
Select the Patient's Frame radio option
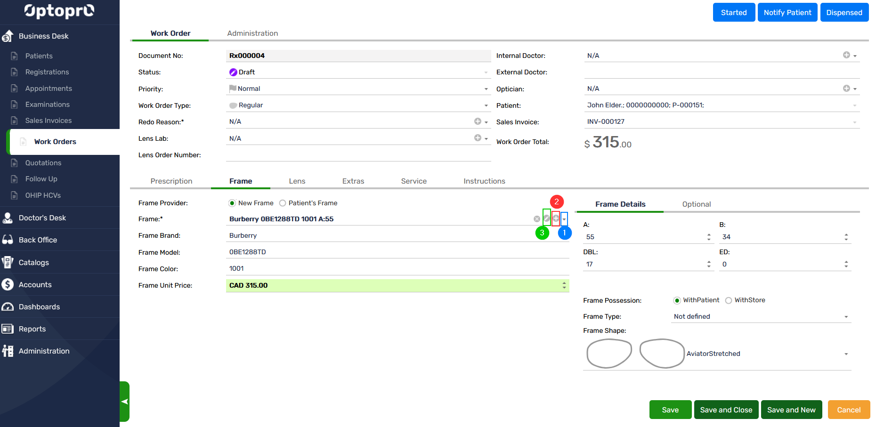tap(283, 203)
